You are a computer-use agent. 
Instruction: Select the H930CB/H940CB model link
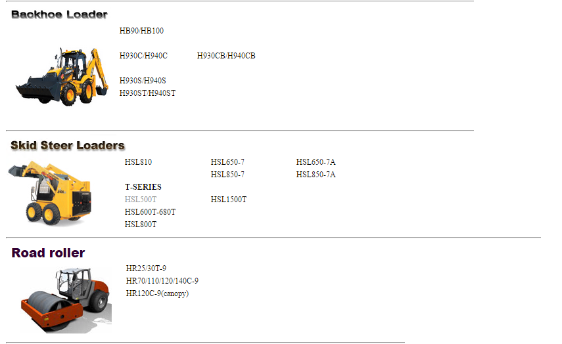[226, 56]
